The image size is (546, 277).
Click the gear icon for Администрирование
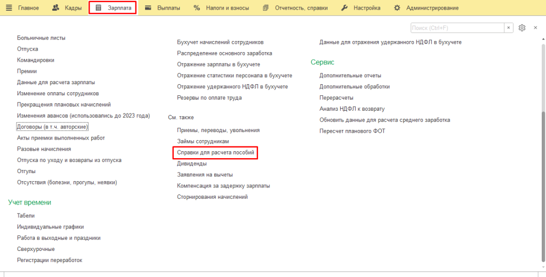(397, 8)
